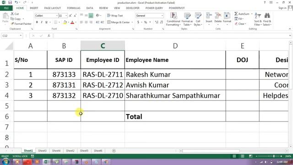This screenshot has width=293, height=165.
Task: Open the Calibri font name dropdown
Action: pyautogui.click(x=57, y=16)
